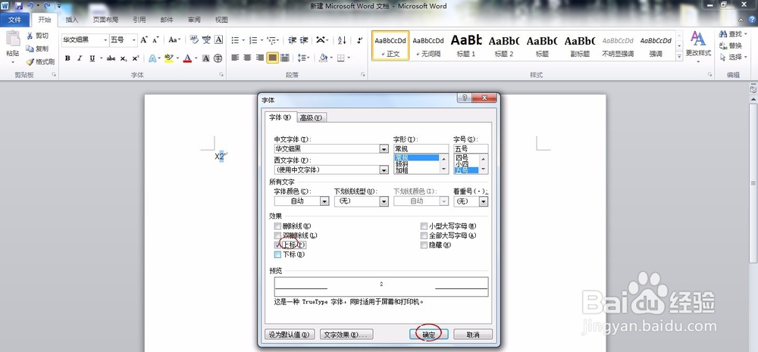
Task: Open ribbon font name dropdown 华文细黑
Action: [x=105, y=40]
